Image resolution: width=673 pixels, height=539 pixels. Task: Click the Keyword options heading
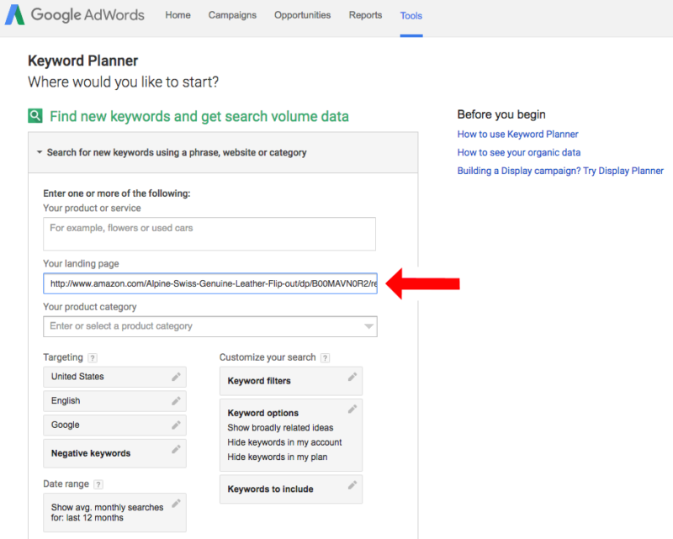click(263, 413)
